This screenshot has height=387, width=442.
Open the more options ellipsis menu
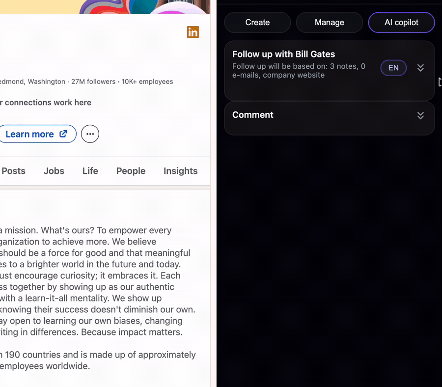click(90, 134)
